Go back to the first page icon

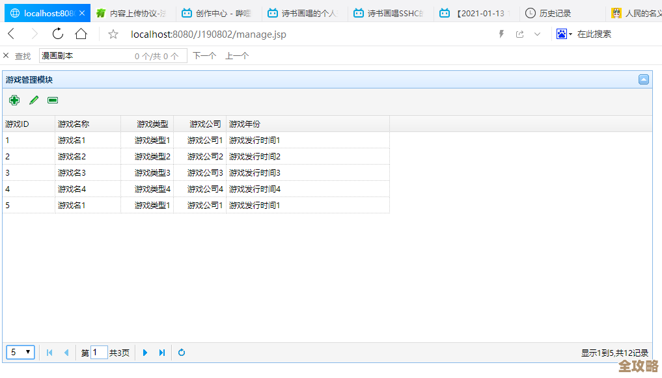pos(49,352)
